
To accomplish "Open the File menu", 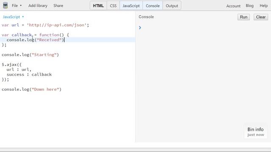I will pos(17,5).
